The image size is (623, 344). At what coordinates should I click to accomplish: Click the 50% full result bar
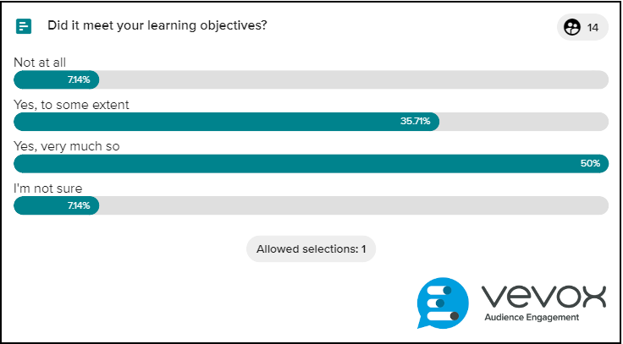311,163
